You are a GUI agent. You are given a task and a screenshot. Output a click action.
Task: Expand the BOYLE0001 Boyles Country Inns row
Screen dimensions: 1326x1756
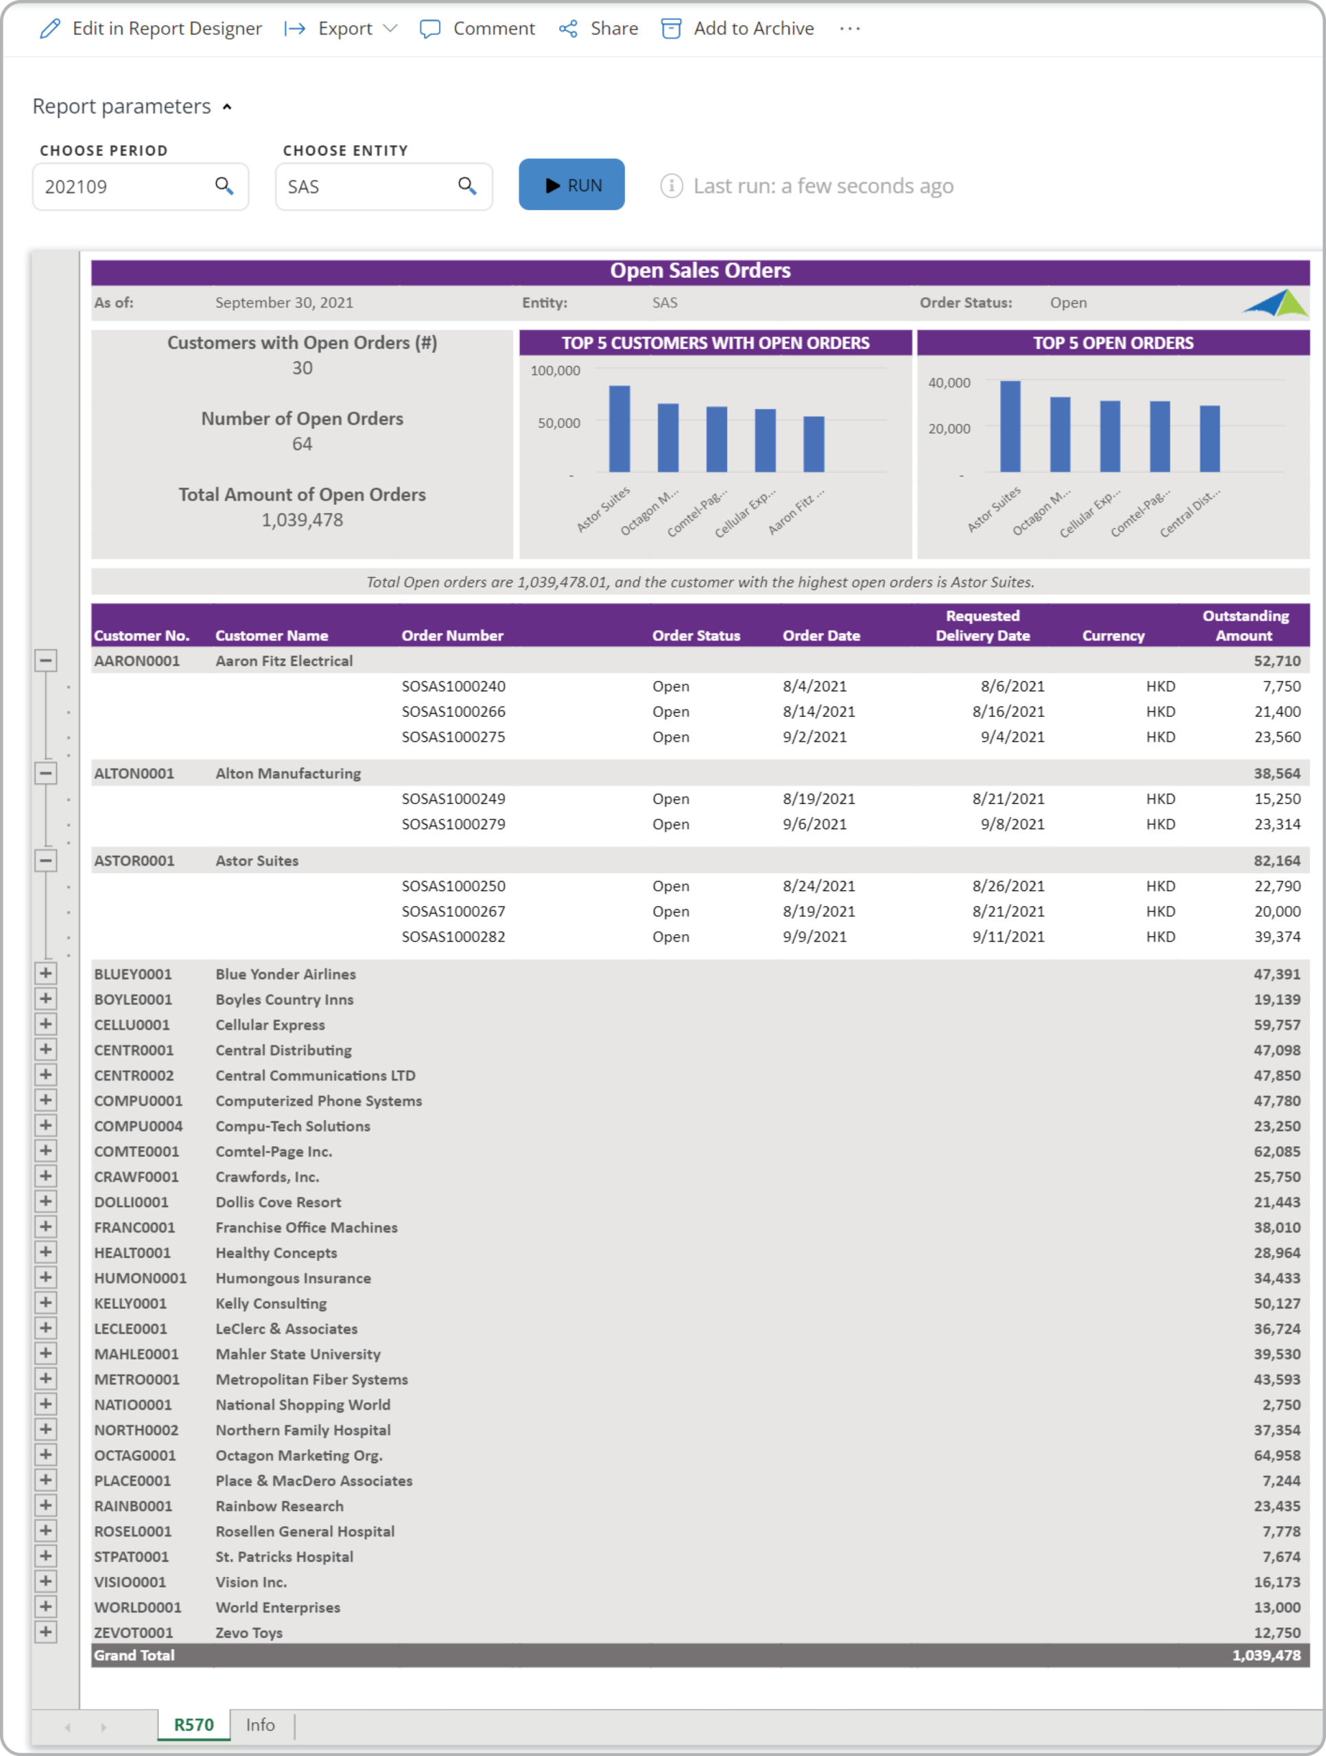point(46,999)
